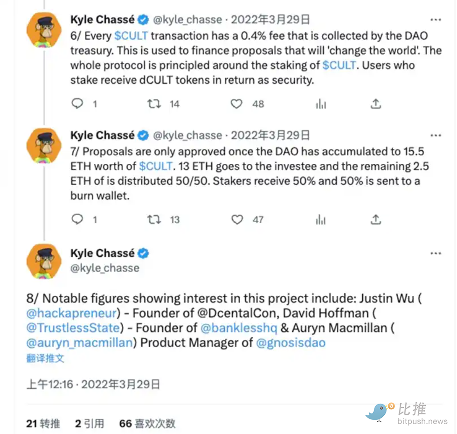The height and width of the screenshot is (434, 457).
Task: Open Kyle Chassé avatar on 8/ tweet
Action: pyautogui.click(x=44, y=261)
